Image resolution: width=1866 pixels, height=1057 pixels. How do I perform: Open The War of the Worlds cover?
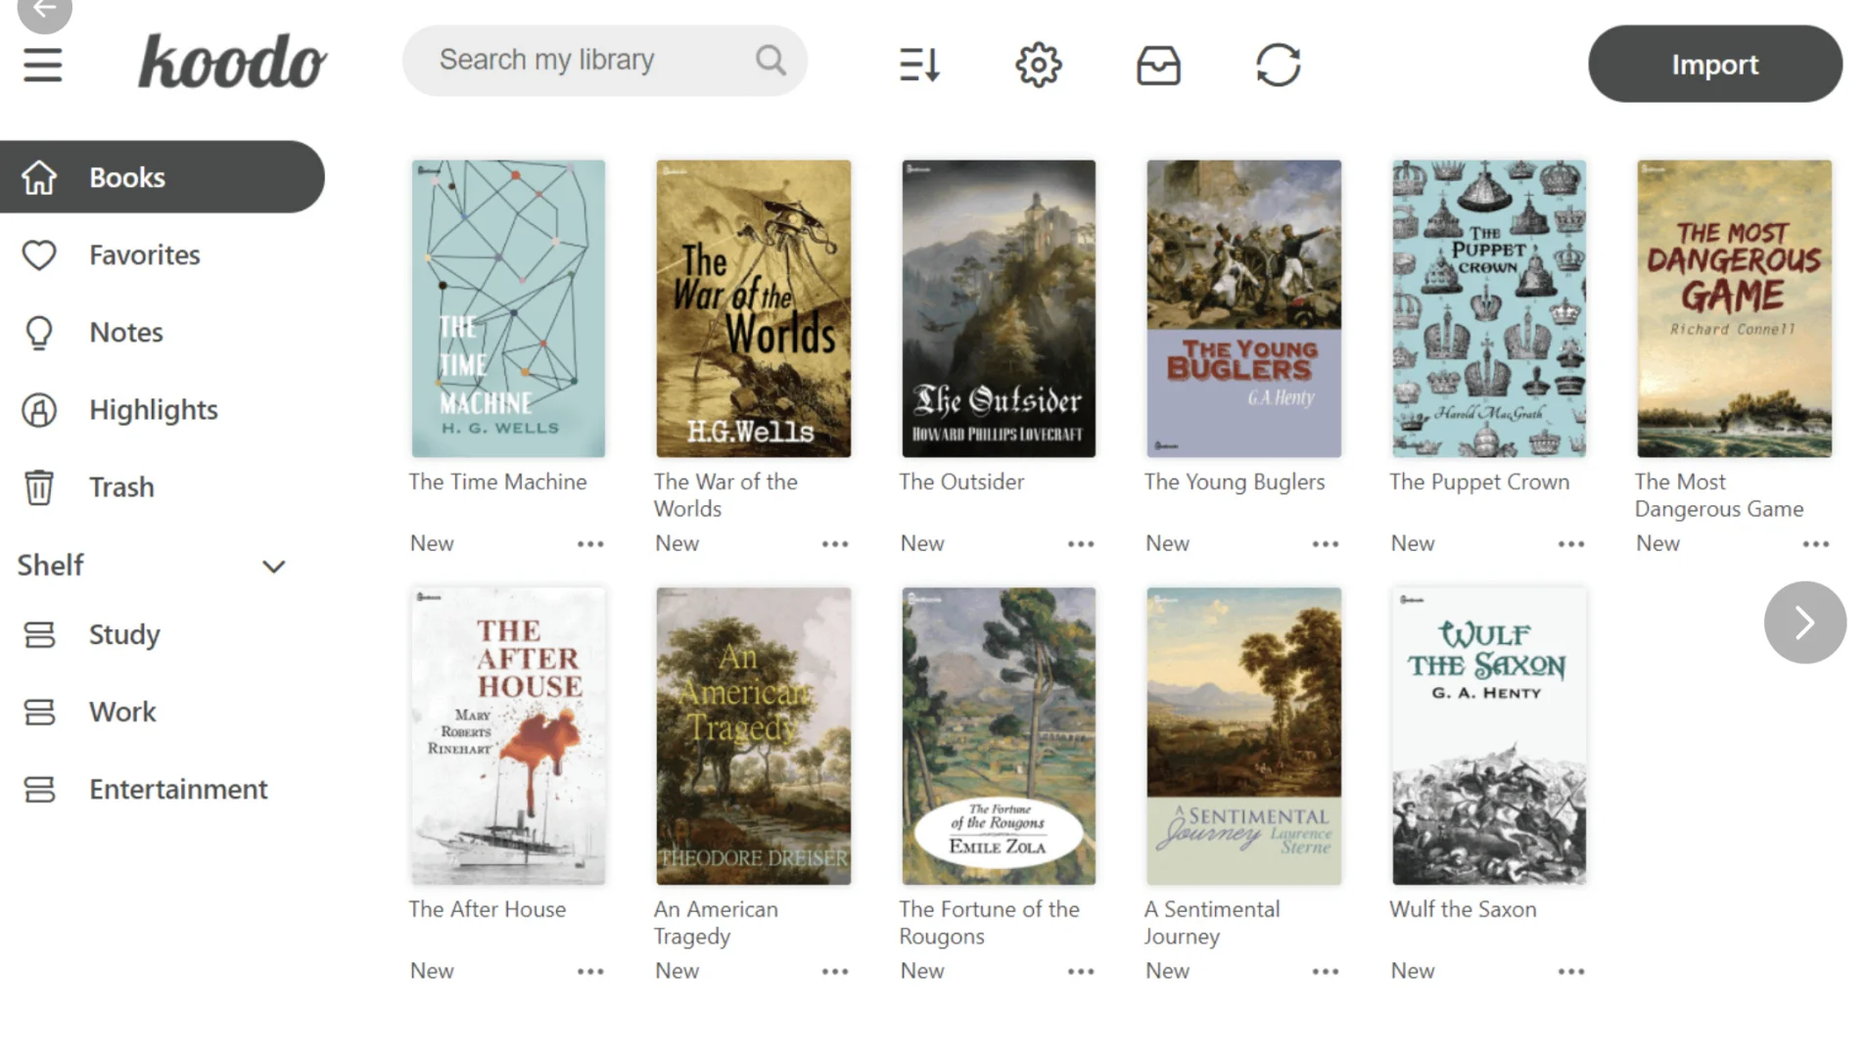pos(753,309)
